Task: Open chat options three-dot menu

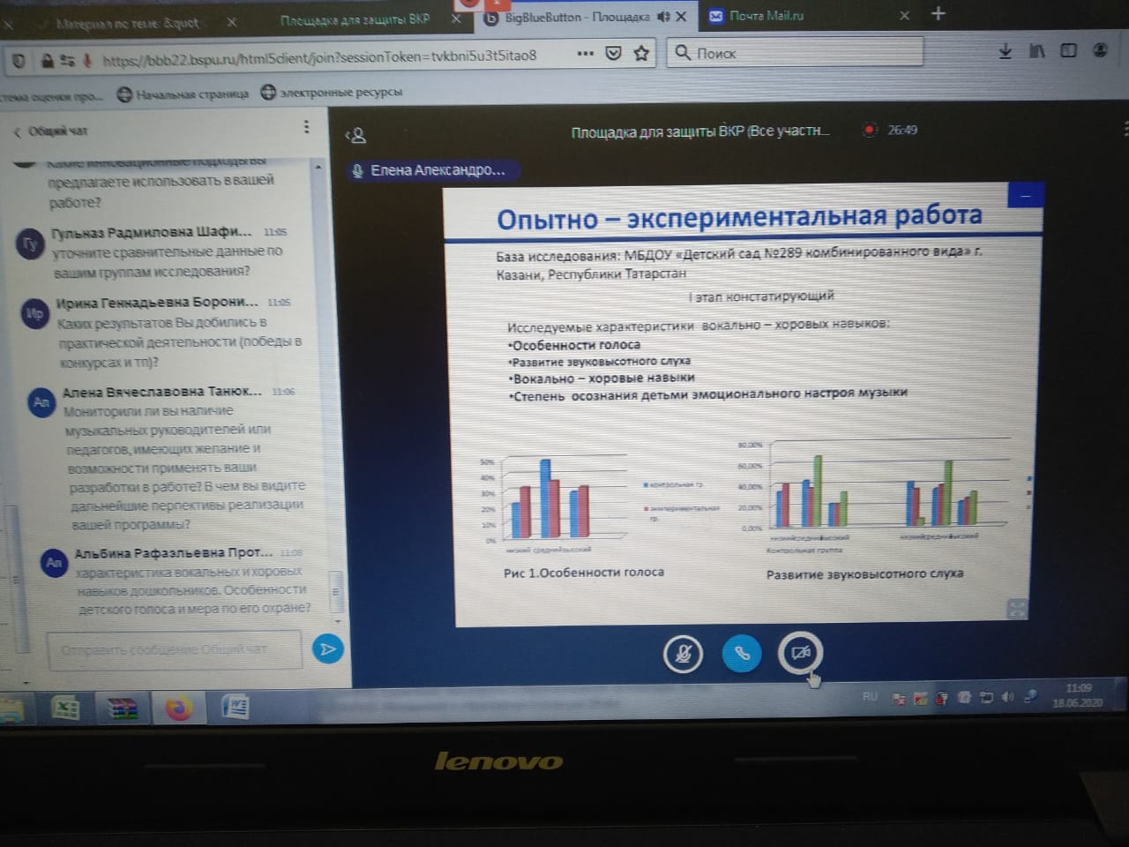Action: (306, 127)
